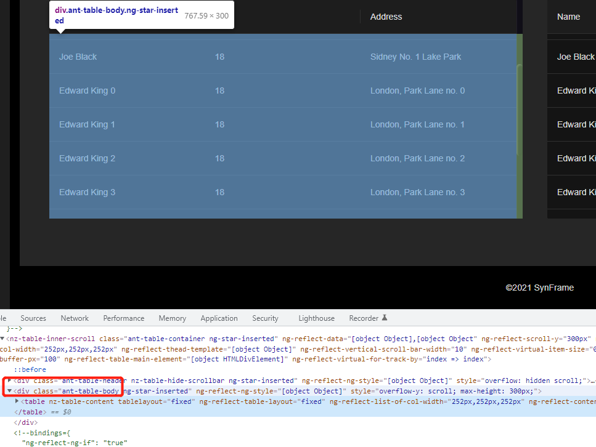Open the Application tab
Viewport: 596px width, 447px height.
pyautogui.click(x=219, y=318)
